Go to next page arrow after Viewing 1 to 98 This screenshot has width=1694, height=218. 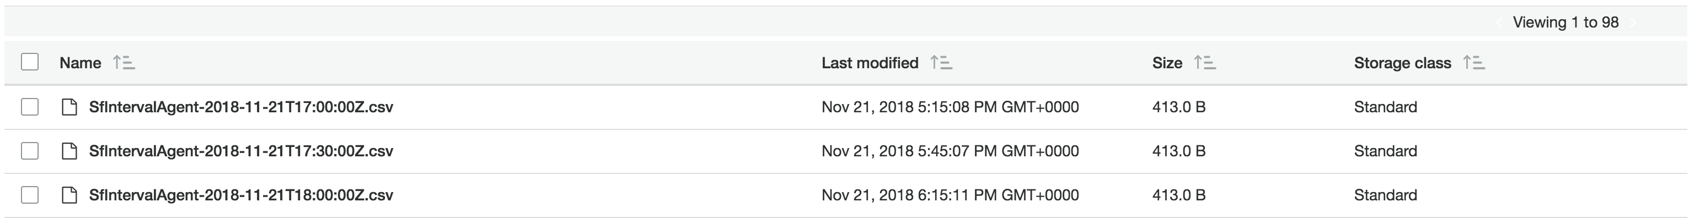click(1633, 23)
